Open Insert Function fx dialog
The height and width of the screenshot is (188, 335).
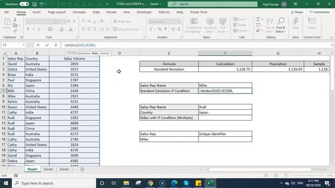coord(56,45)
